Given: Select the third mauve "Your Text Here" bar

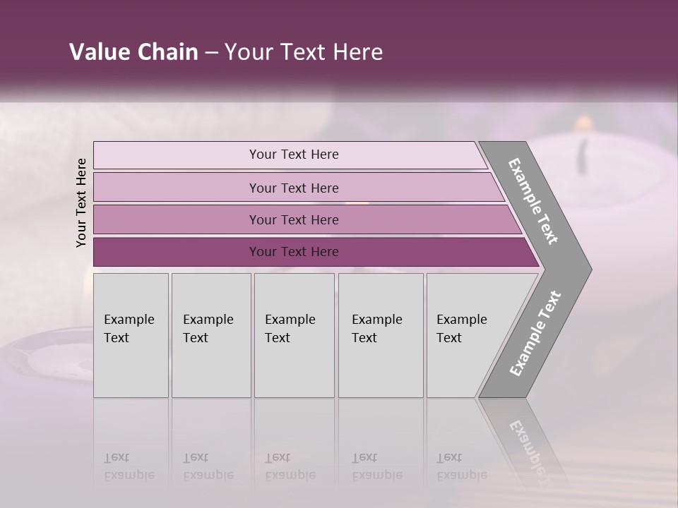Looking at the screenshot, I should pyautogui.click(x=294, y=219).
